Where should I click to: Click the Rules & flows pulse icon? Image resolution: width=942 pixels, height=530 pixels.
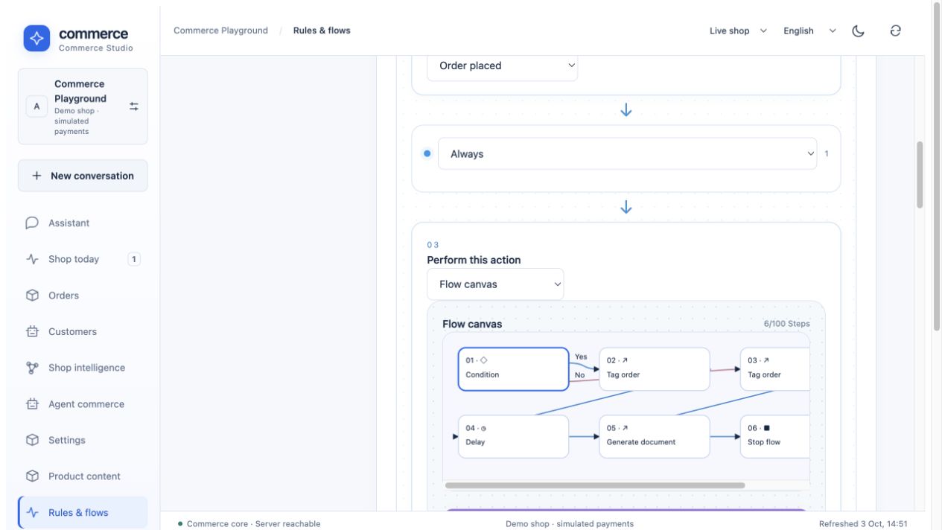pos(32,512)
